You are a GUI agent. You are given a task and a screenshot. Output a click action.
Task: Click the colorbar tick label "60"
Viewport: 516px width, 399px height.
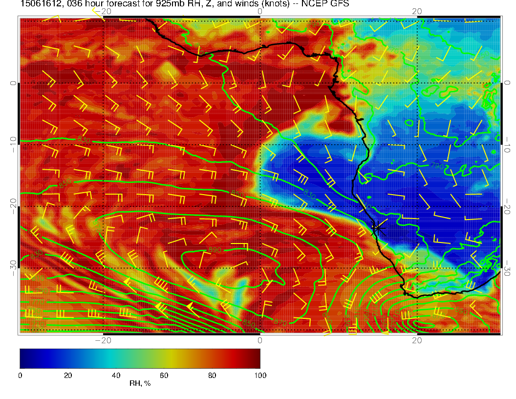pos(164,376)
